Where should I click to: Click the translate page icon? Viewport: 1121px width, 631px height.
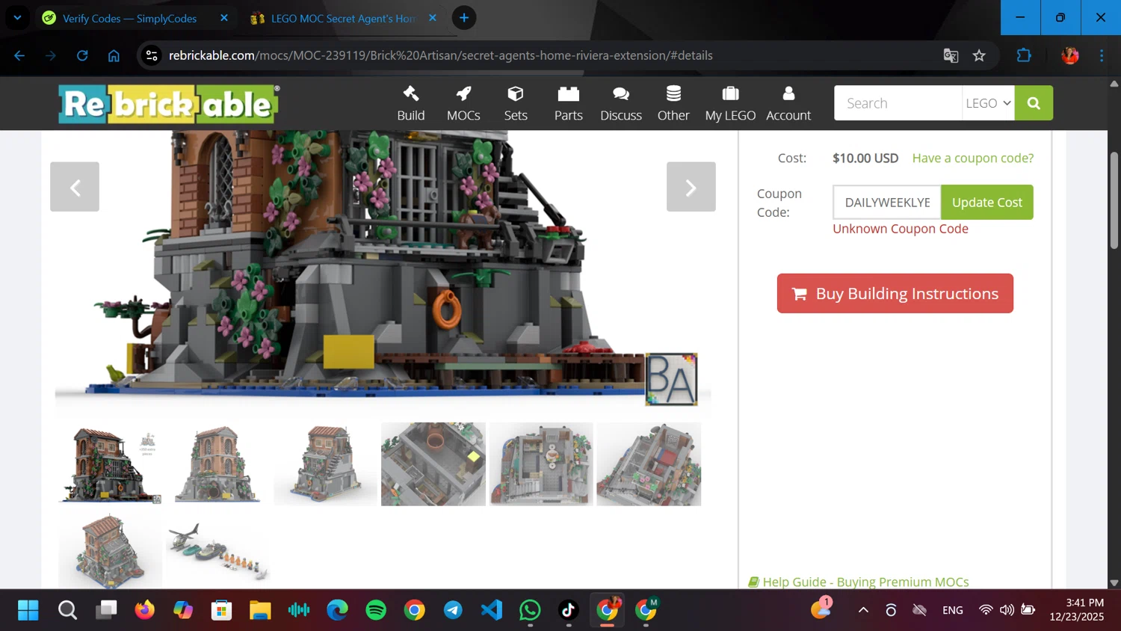(951, 55)
